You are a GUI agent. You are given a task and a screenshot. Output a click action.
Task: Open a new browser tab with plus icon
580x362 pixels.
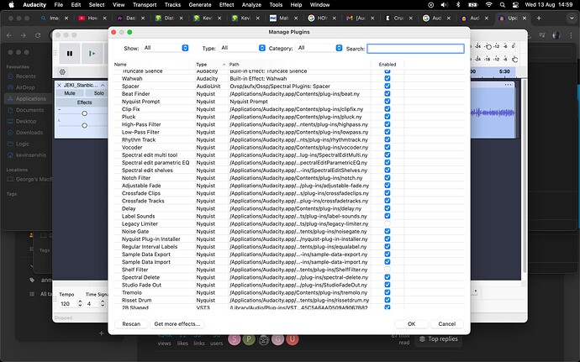(539, 18)
